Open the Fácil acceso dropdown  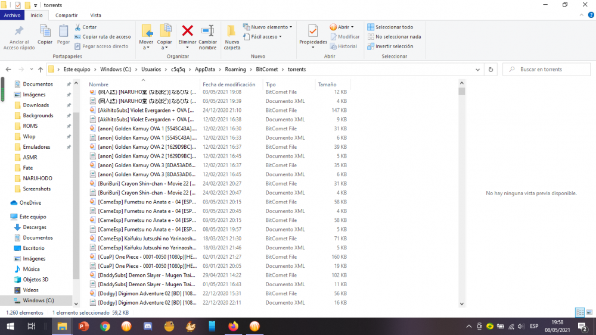[263, 37]
